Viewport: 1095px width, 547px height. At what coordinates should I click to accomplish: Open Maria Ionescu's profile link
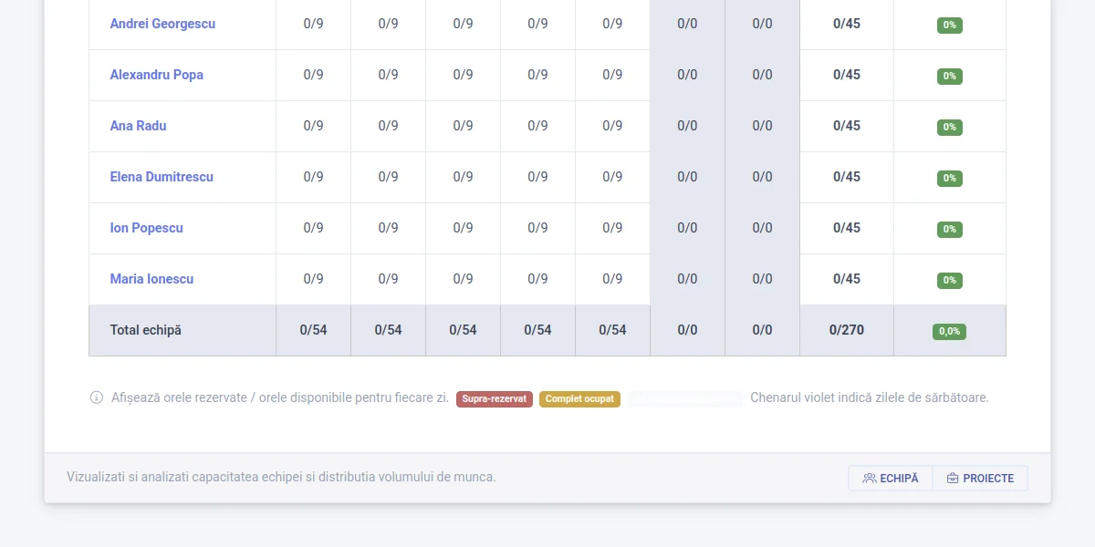[x=150, y=279]
